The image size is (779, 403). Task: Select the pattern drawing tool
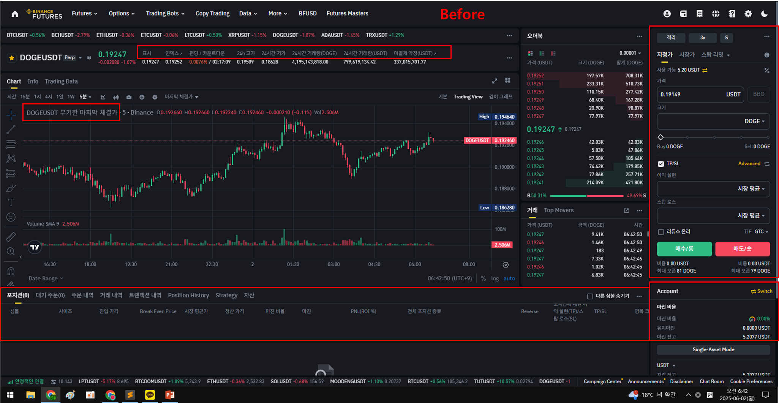click(11, 158)
